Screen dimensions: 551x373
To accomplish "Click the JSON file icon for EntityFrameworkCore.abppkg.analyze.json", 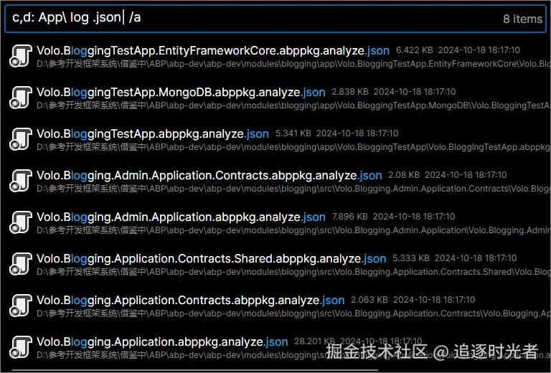I will [21, 56].
